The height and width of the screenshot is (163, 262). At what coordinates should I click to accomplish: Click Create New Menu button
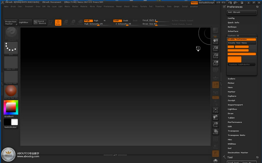[242, 43]
